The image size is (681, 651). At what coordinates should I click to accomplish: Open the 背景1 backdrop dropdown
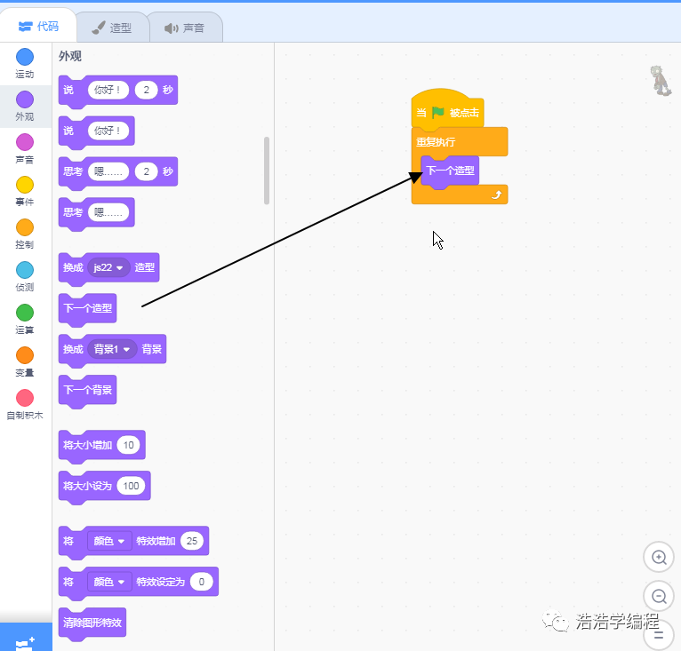click(113, 349)
